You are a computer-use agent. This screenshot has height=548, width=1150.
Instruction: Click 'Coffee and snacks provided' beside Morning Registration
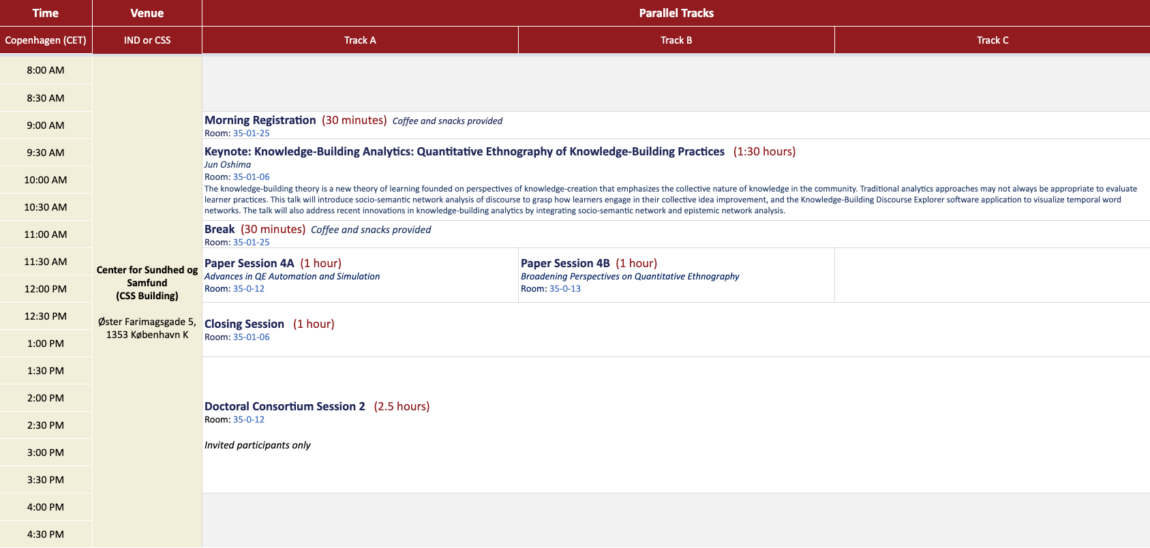[x=447, y=121]
